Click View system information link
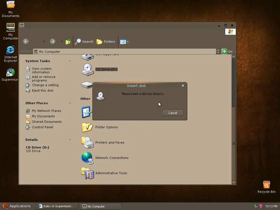The width and height of the screenshot is (280, 210). coord(42,70)
